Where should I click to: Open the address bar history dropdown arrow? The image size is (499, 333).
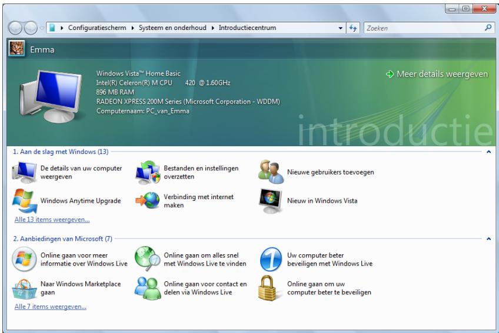click(340, 28)
